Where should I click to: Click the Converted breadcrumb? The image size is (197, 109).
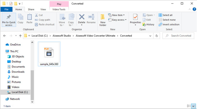coord(126,36)
